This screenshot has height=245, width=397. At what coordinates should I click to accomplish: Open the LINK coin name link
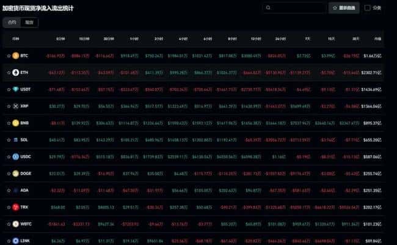(24, 241)
